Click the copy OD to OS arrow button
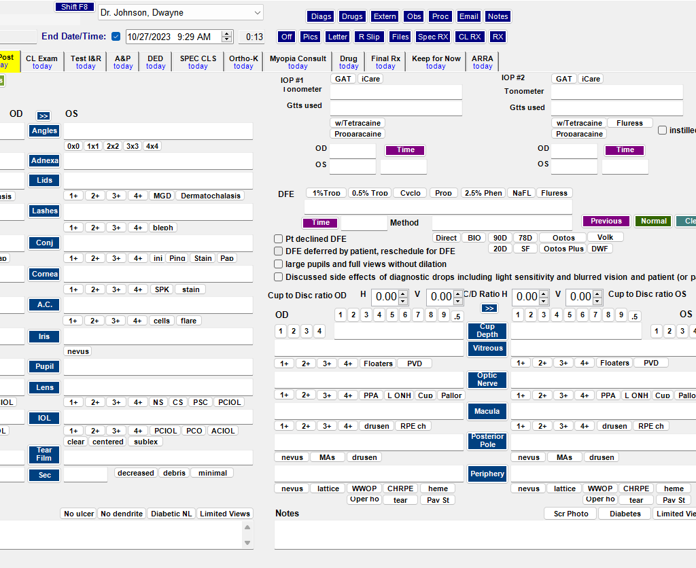Screen dimensions: 696x568 (43, 116)
